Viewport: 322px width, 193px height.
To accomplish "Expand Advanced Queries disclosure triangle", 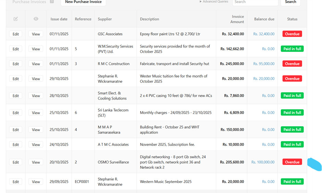I will click(201, 2).
